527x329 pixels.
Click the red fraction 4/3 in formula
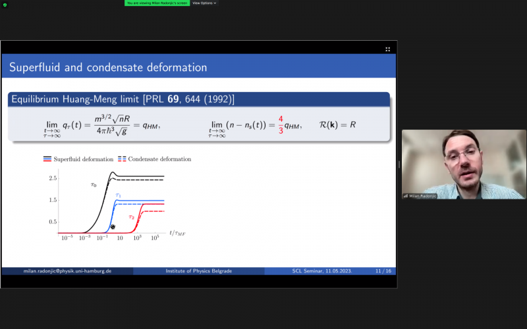tap(281, 125)
